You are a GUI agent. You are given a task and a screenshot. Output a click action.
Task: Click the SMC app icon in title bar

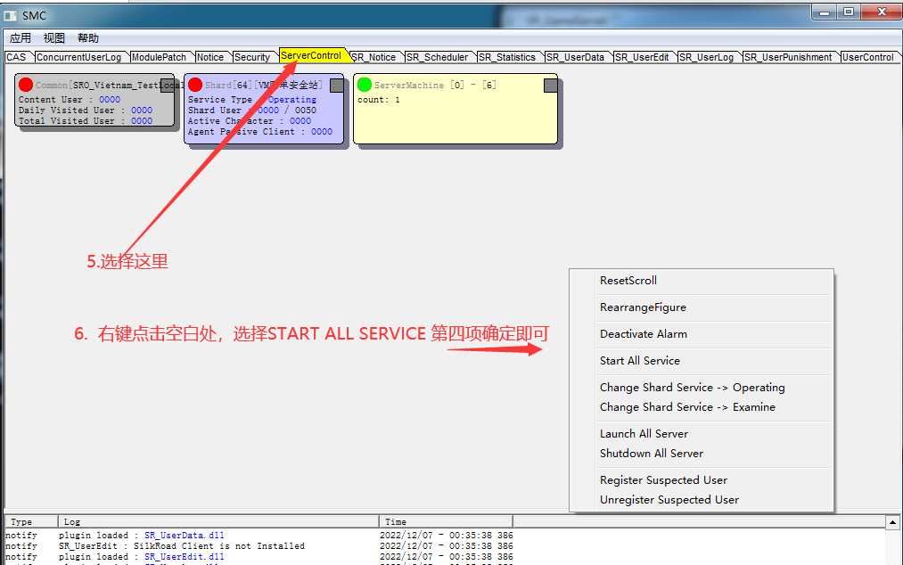click(11, 15)
